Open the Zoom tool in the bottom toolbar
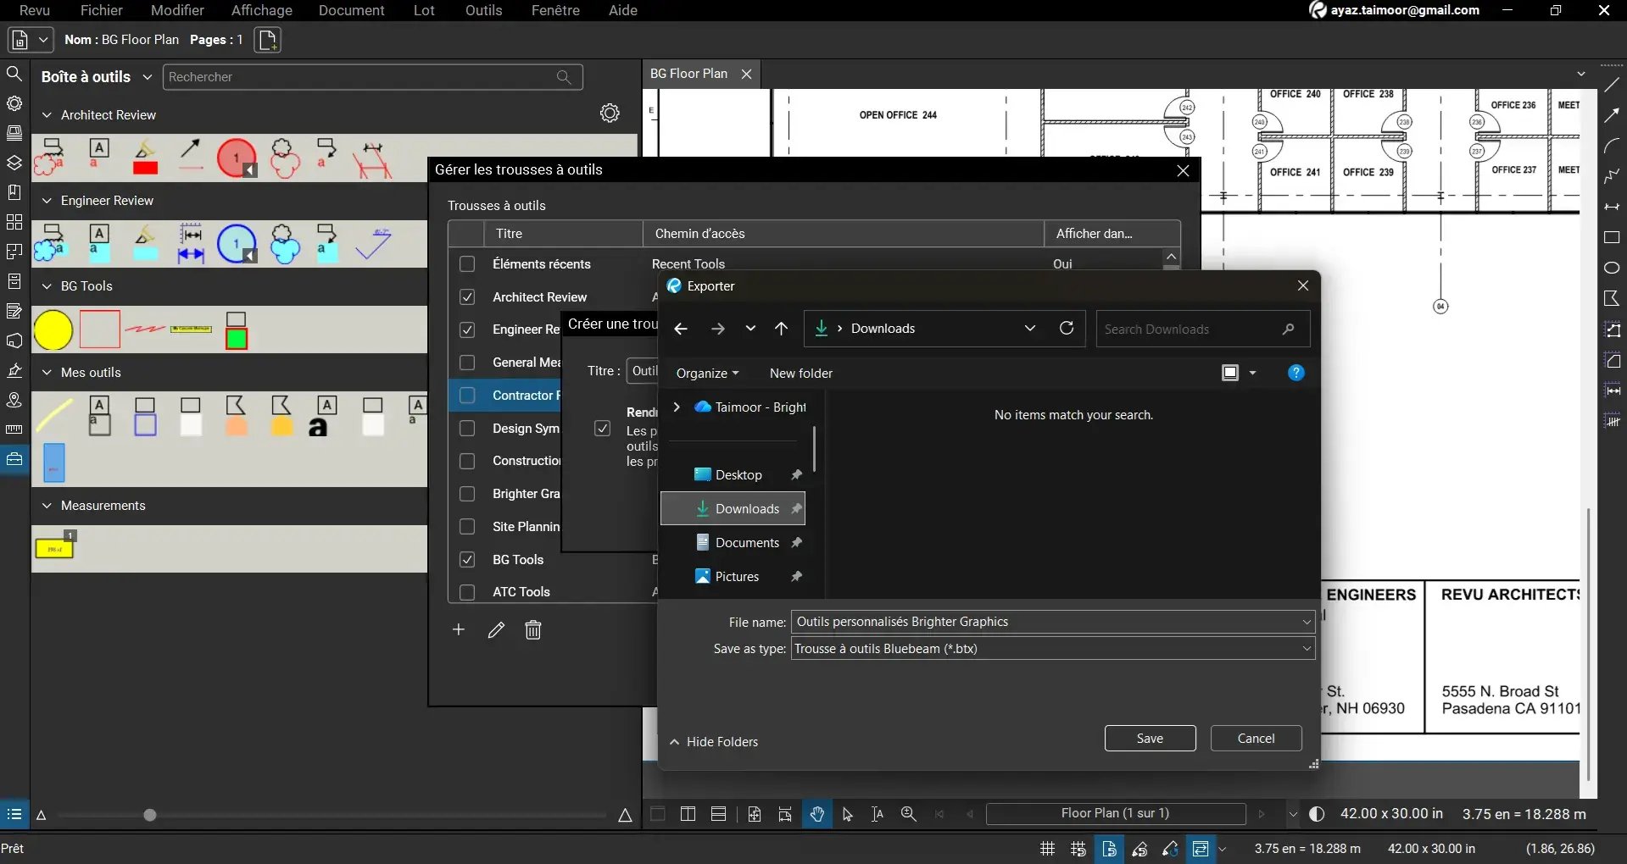This screenshot has height=864, width=1627. 908,814
